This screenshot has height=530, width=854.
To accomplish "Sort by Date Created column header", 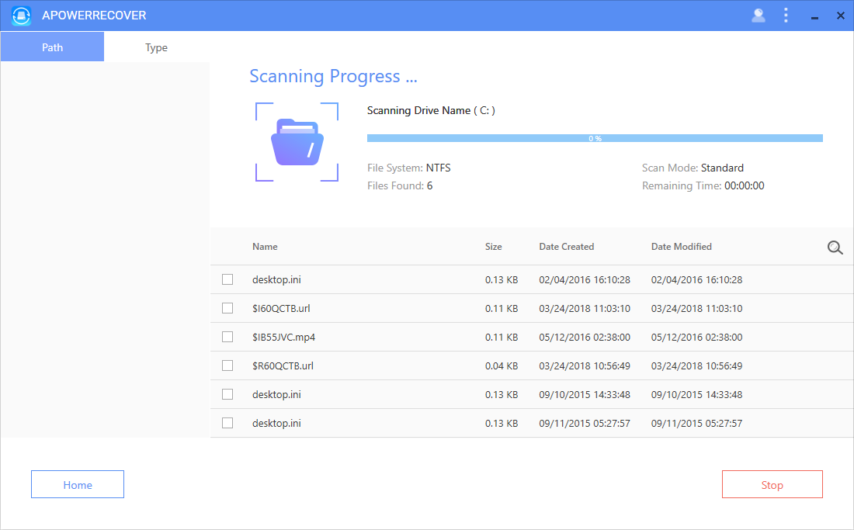I will click(x=567, y=247).
